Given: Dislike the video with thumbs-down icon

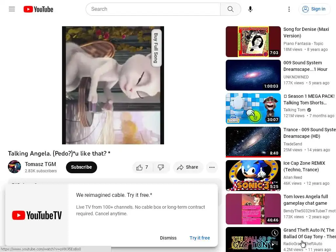Looking at the screenshot, I should 161,167.
